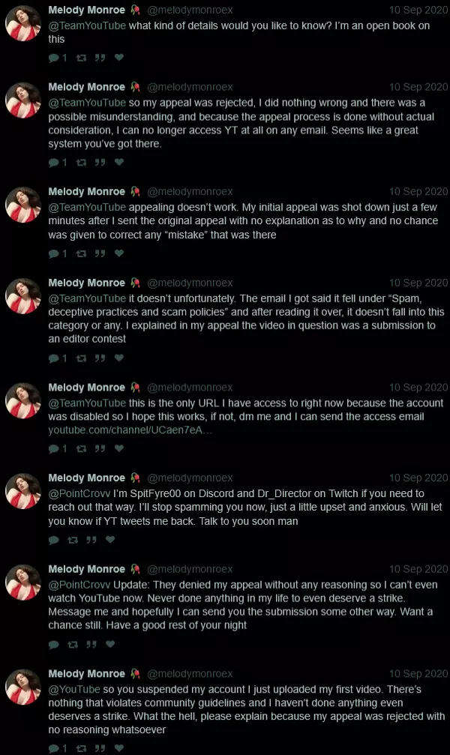Like the "you suspended my account" tweet

coord(119,748)
